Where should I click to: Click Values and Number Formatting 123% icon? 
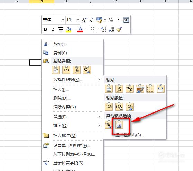pyautogui.click(x=119, y=107)
